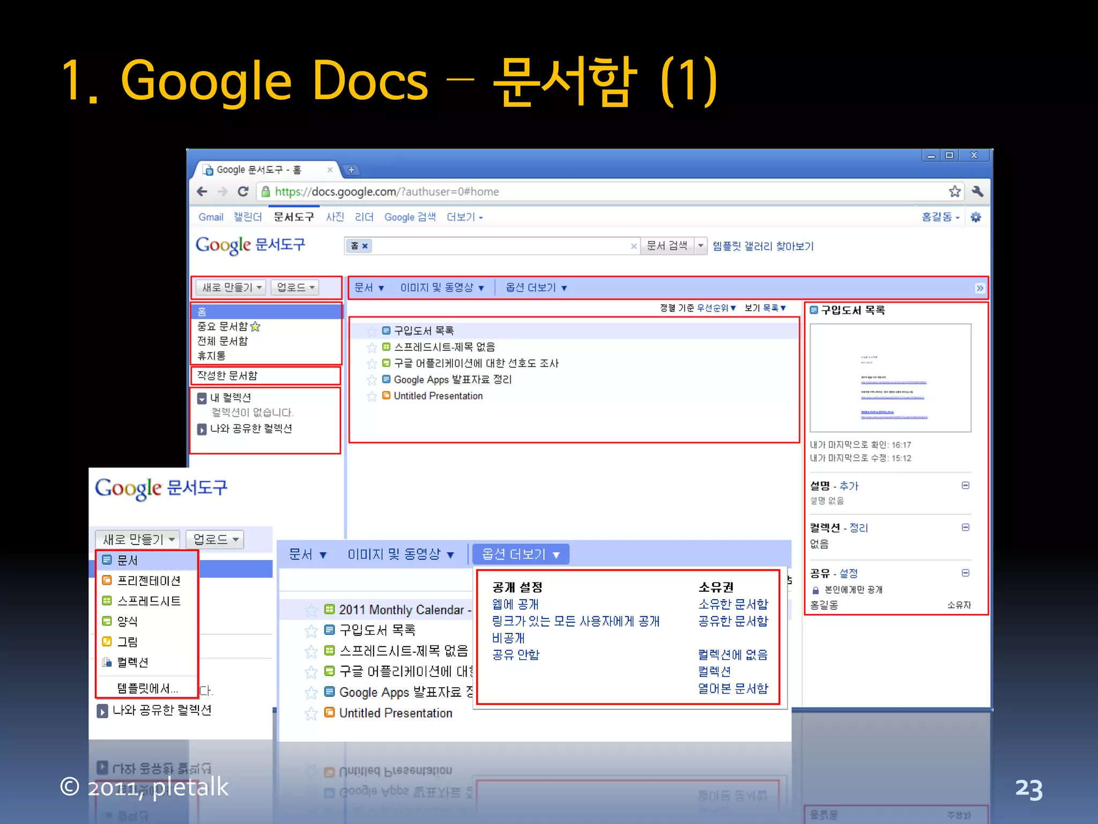
Task: Select 열어본 문서함 in options menu
Action: tap(733, 689)
